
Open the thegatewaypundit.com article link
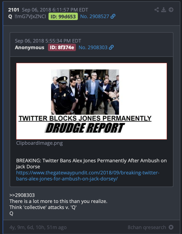pyautogui.click(x=88, y=176)
